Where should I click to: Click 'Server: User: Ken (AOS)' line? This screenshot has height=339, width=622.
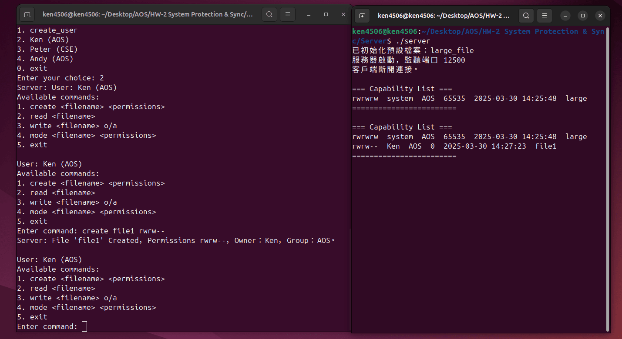(x=67, y=88)
